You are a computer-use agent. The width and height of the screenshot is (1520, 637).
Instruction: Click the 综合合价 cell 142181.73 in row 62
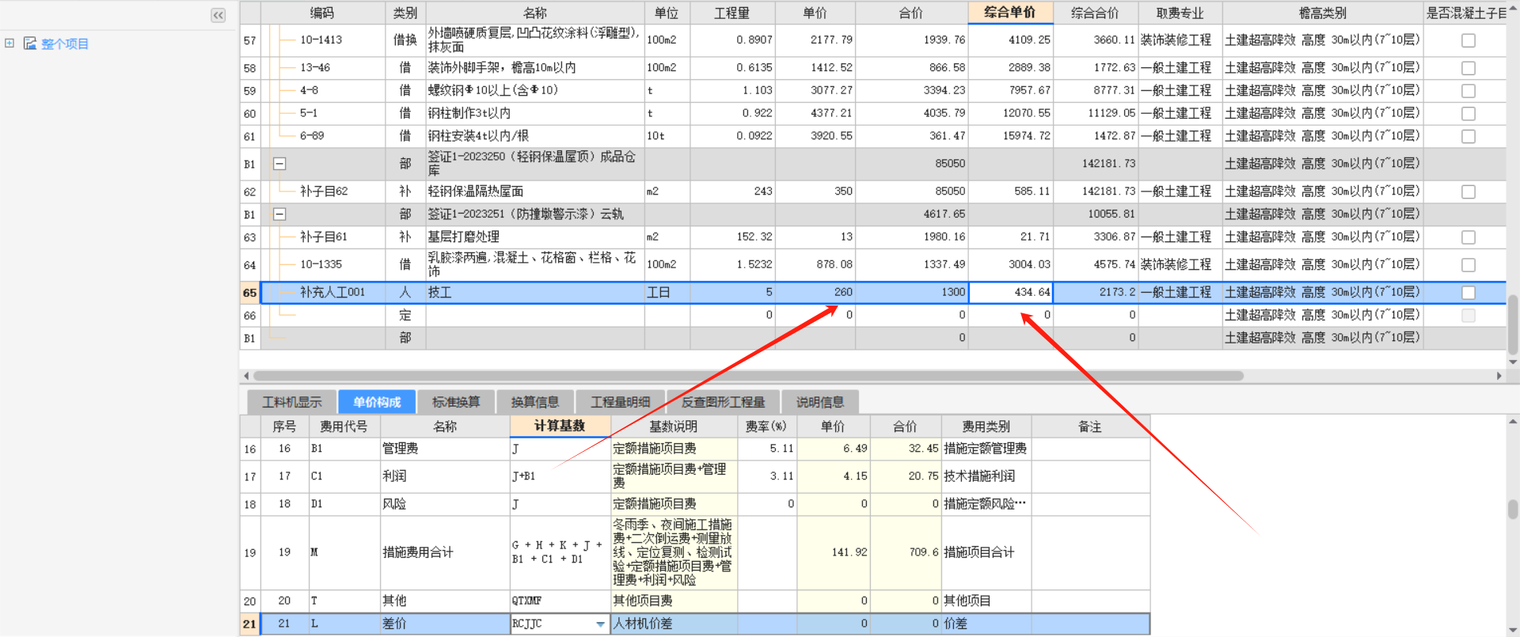click(1096, 191)
